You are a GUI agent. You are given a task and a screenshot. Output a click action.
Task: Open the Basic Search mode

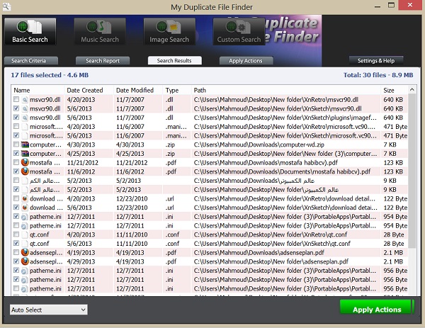click(30, 31)
